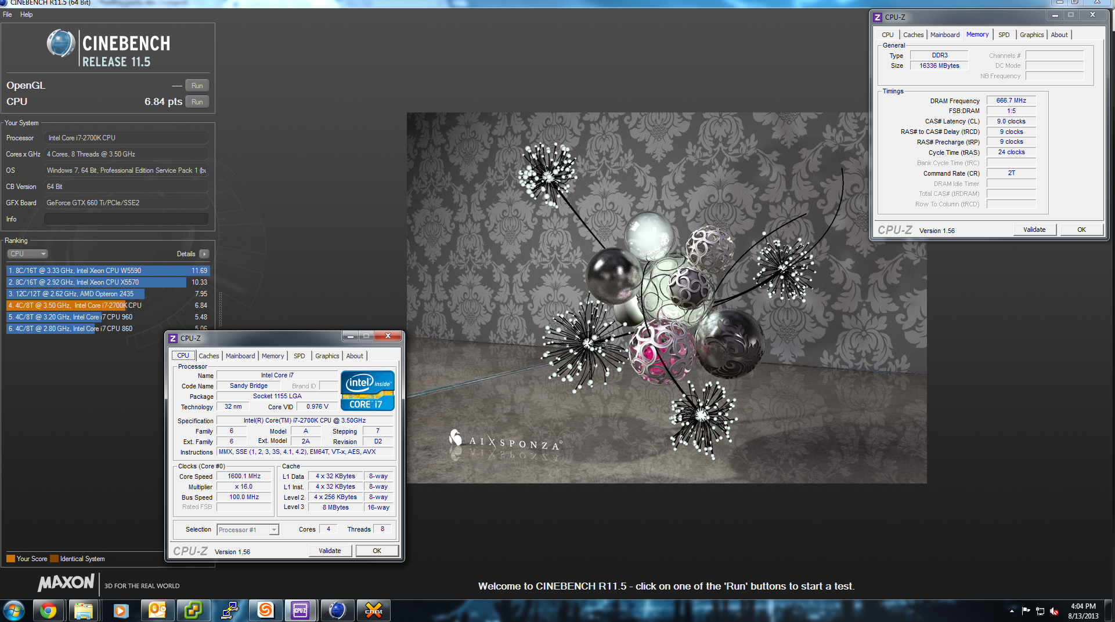Open SPD tab in lower CPU-Z window

tap(300, 356)
